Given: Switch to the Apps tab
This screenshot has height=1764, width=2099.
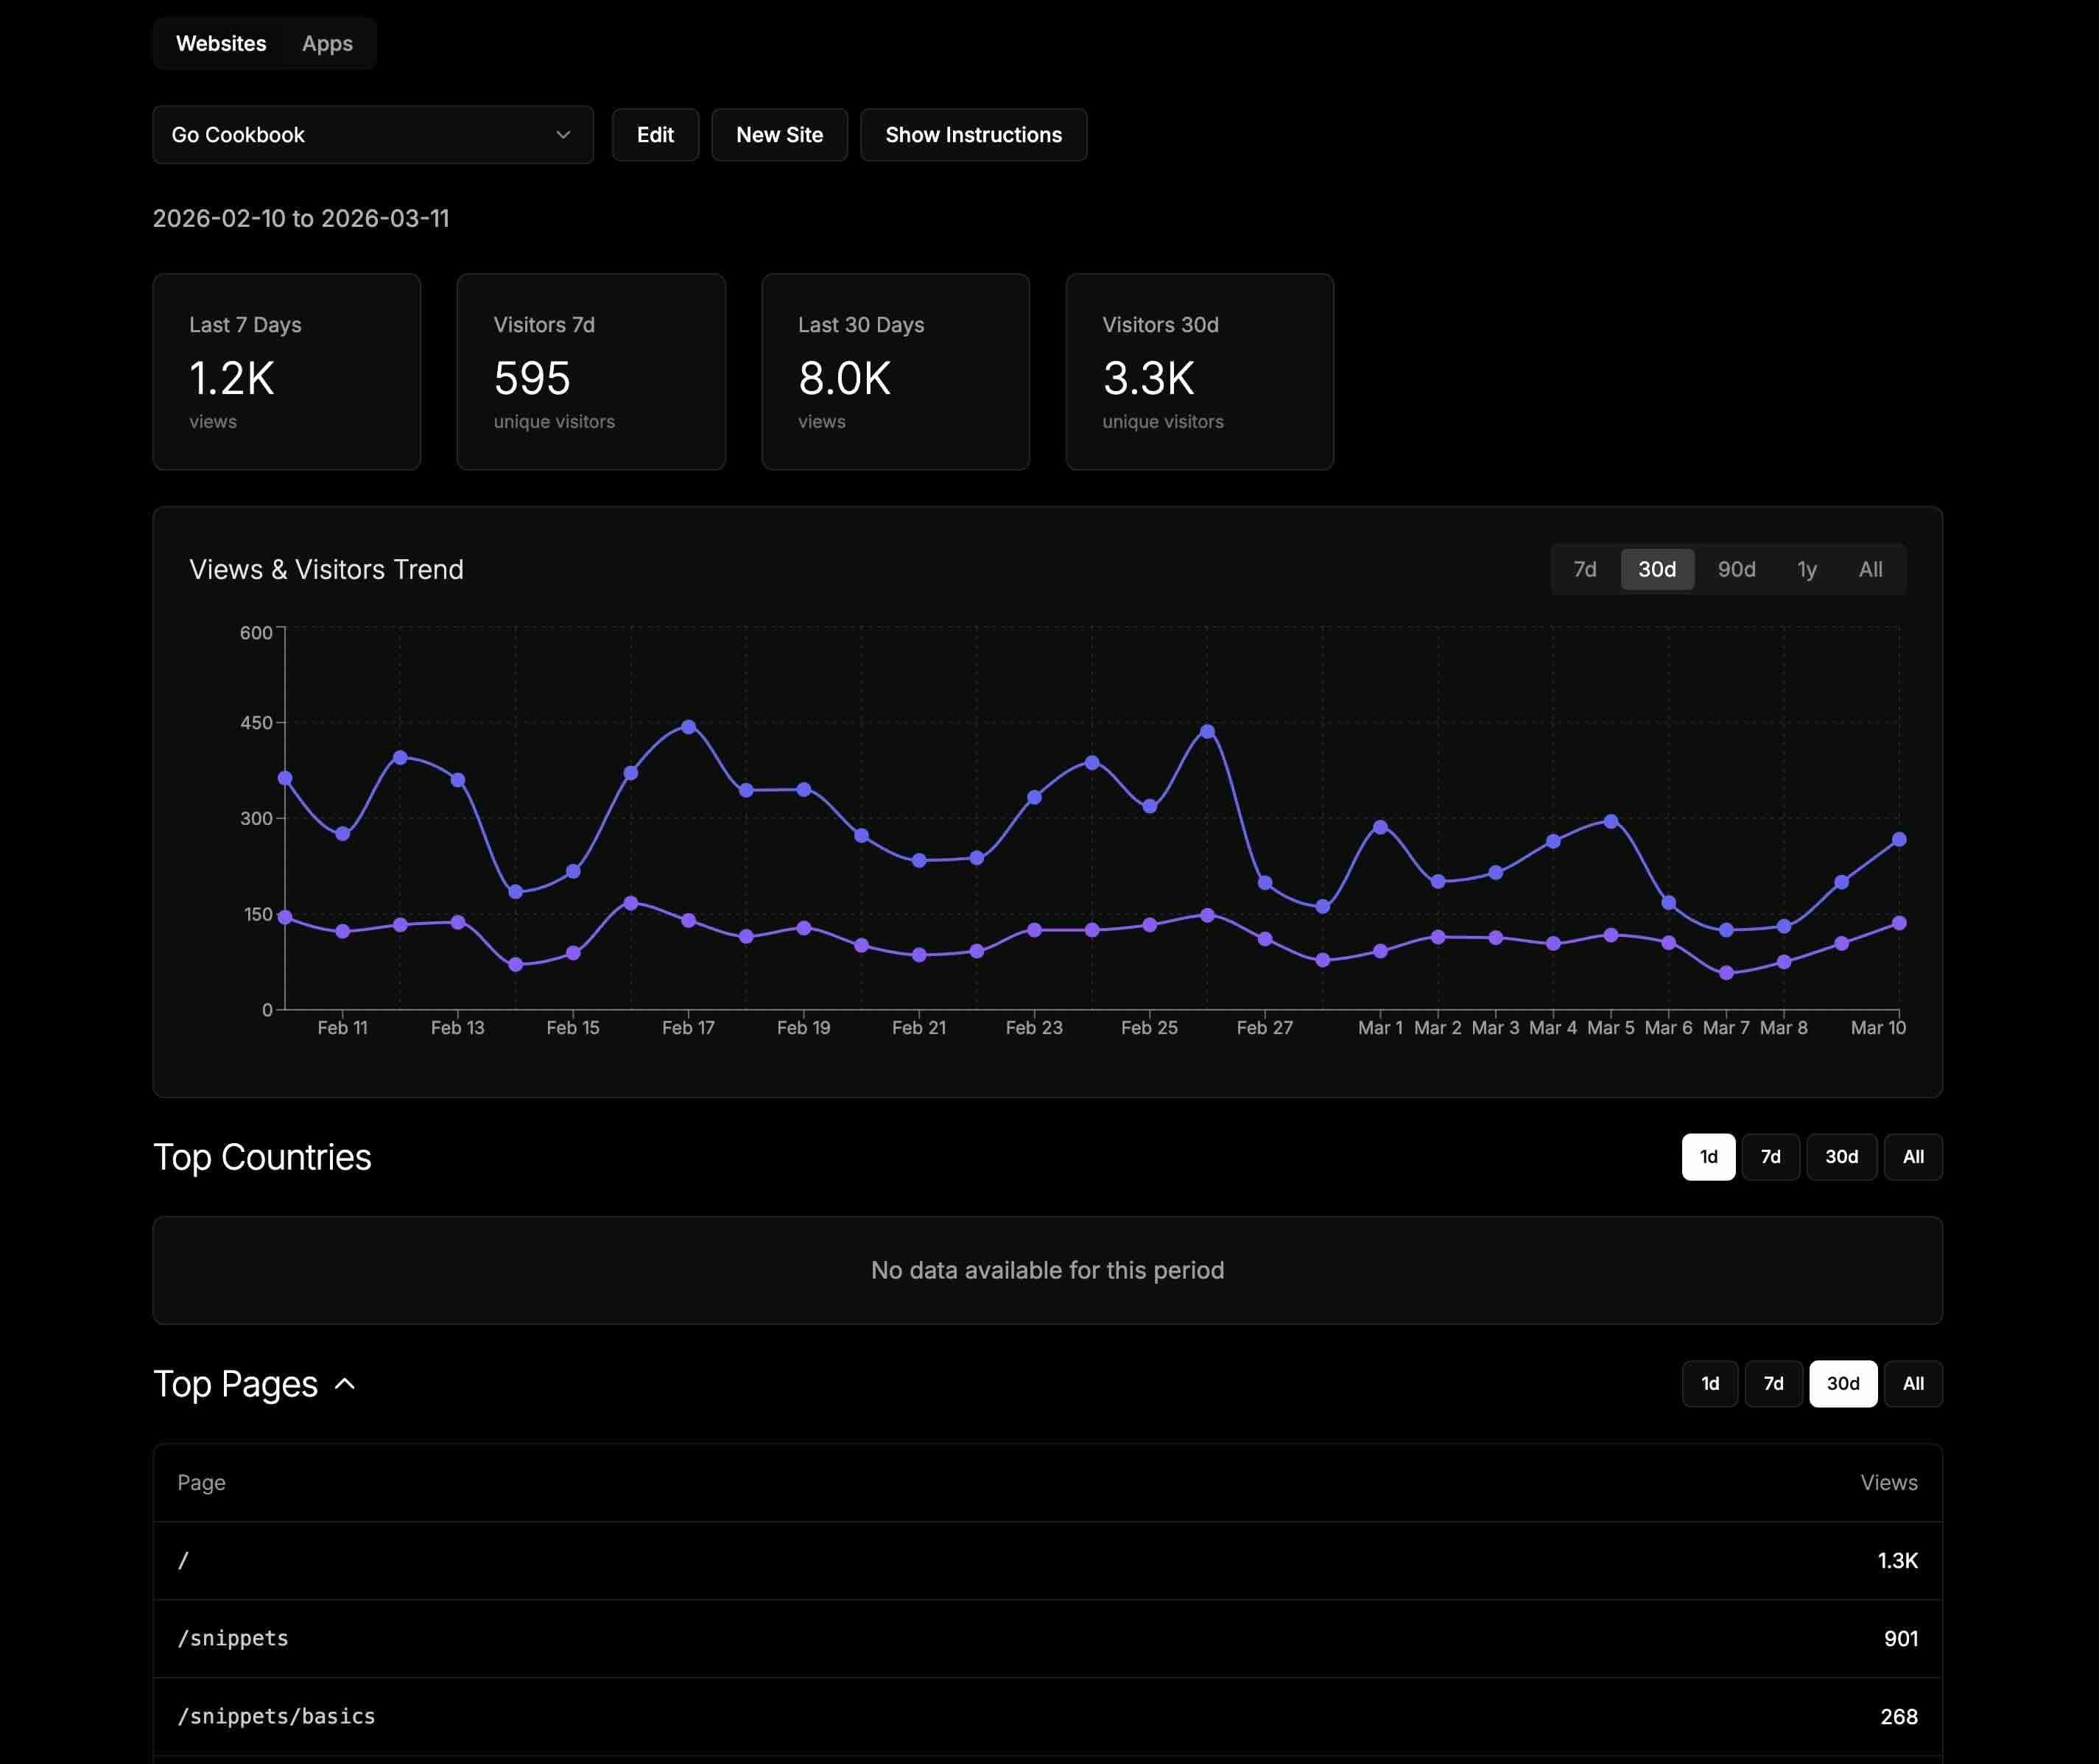Looking at the screenshot, I should 327,43.
